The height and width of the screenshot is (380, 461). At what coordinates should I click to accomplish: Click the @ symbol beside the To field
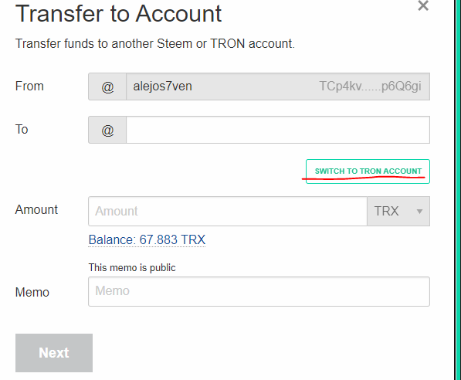(107, 130)
